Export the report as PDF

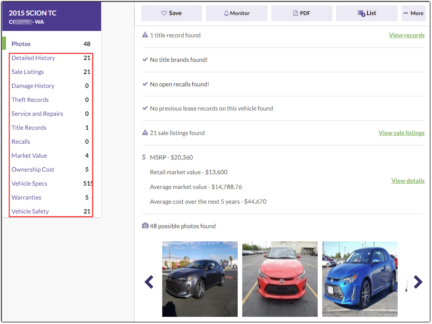coord(302,13)
